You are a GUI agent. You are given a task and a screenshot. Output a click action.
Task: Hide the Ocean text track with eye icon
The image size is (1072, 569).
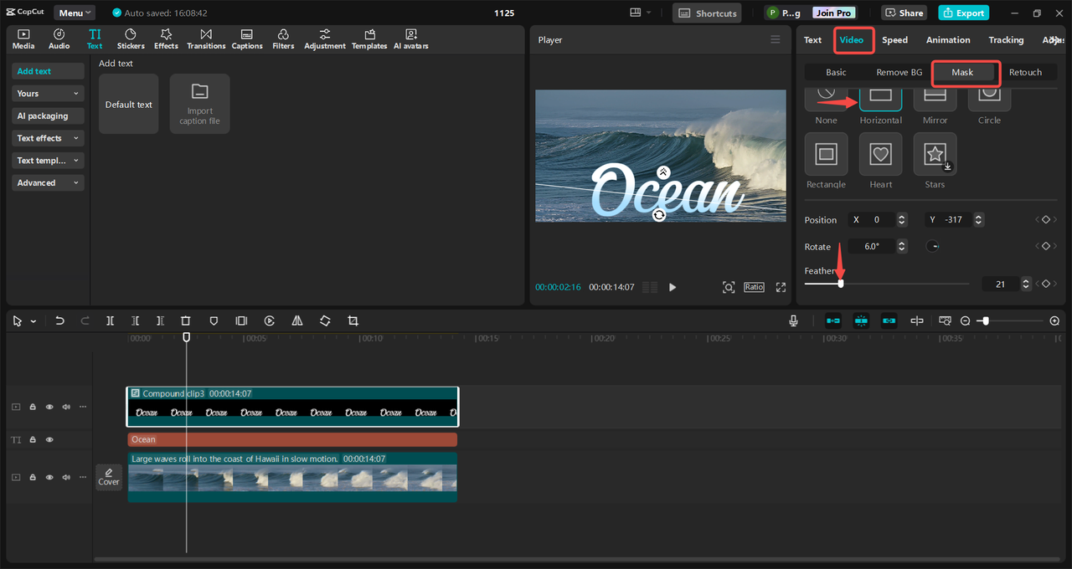click(x=49, y=439)
